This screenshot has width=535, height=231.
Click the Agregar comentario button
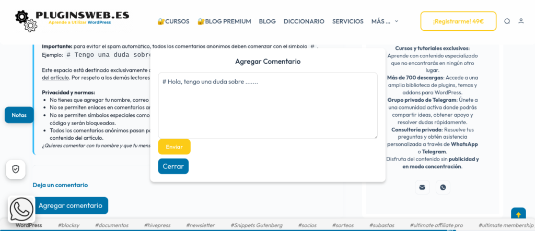click(71, 205)
